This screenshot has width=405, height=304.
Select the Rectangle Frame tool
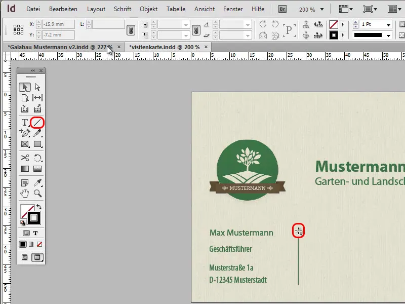(x=25, y=144)
